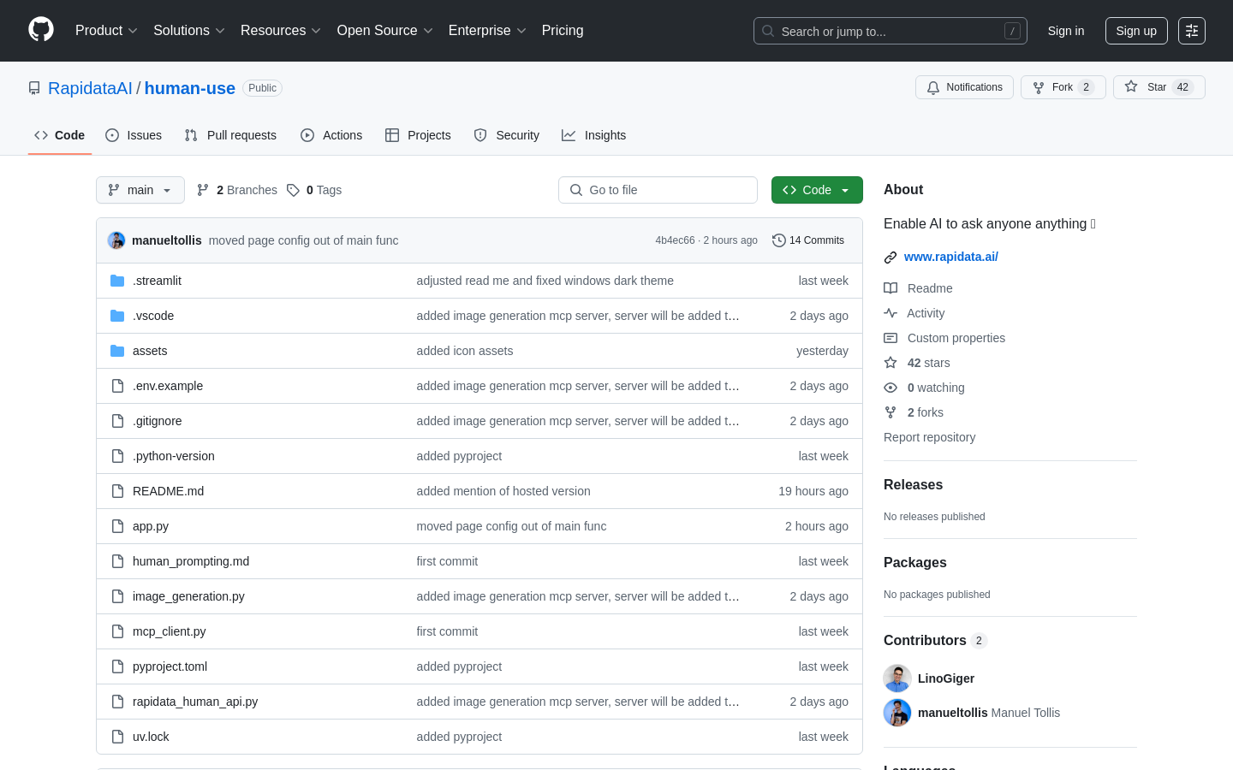Click the Sign up button

coord(1136,31)
